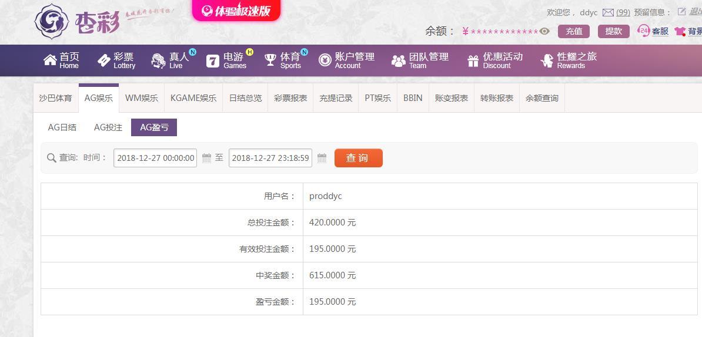The image size is (702, 337).
Task: Open the 24-hour 客服 support icon
Action: point(644,31)
